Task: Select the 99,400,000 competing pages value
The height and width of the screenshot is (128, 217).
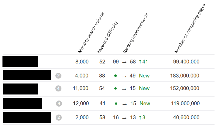Action: click(x=186, y=62)
